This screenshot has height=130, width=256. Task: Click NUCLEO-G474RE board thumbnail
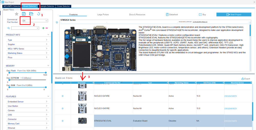click(x=82, y=96)
